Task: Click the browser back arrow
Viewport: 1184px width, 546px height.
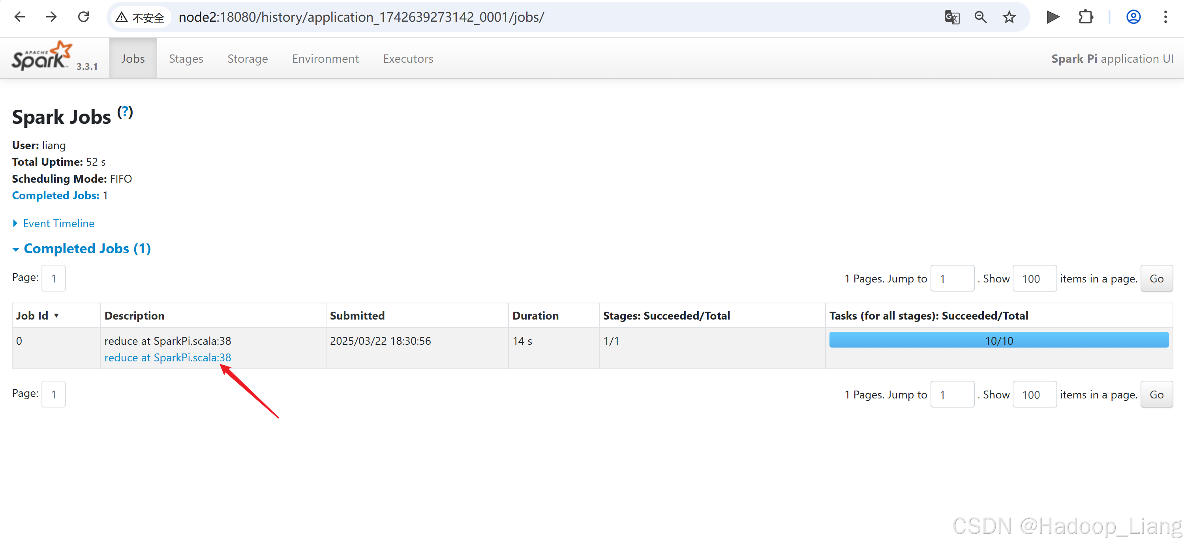Action: 20,17
